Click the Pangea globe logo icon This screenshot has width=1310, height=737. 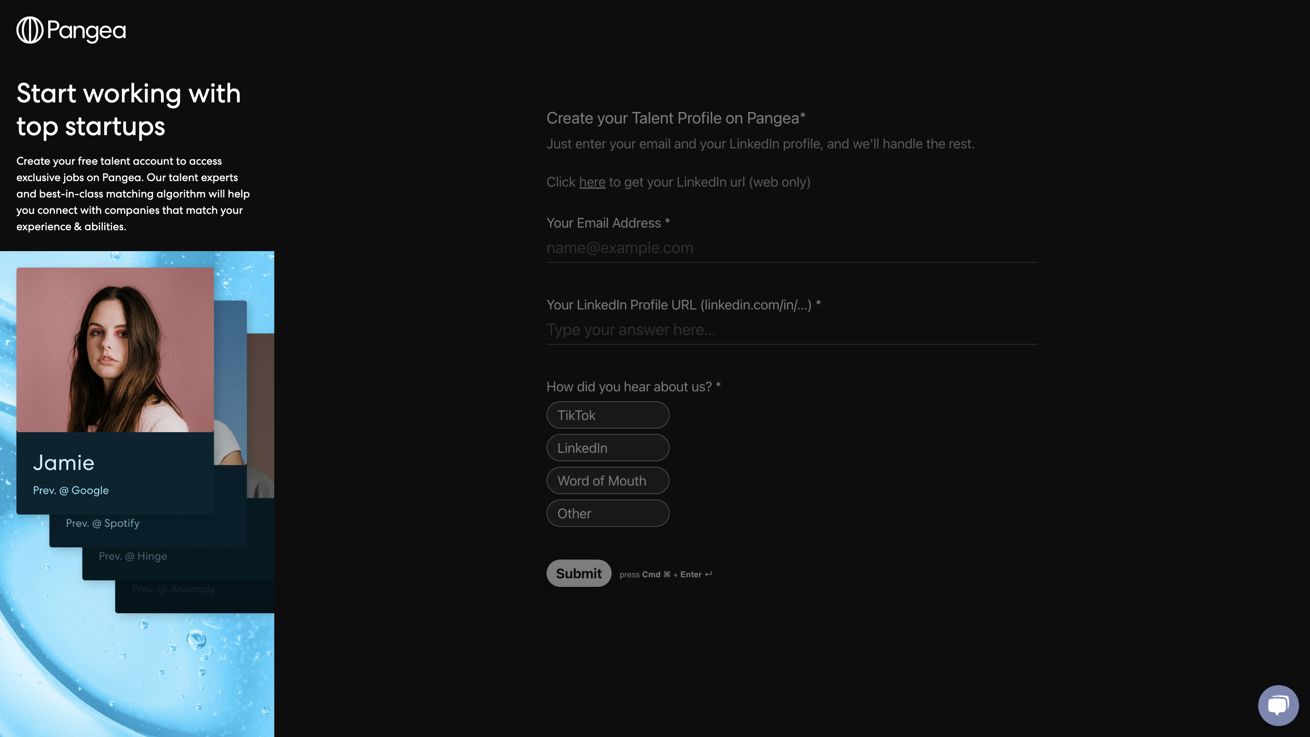pyautogui.click(x=30, y=30)
